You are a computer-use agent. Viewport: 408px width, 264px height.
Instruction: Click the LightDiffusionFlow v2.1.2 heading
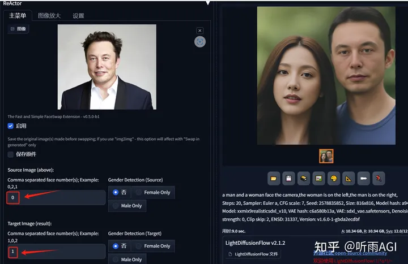tap(255, 243)
